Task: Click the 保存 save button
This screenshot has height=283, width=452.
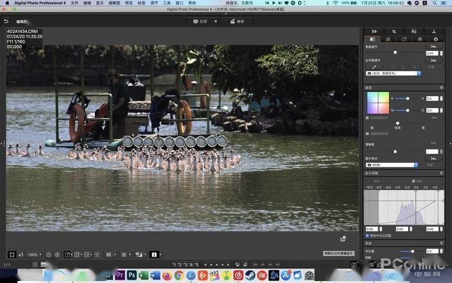Action: click(x=236, y=21)
